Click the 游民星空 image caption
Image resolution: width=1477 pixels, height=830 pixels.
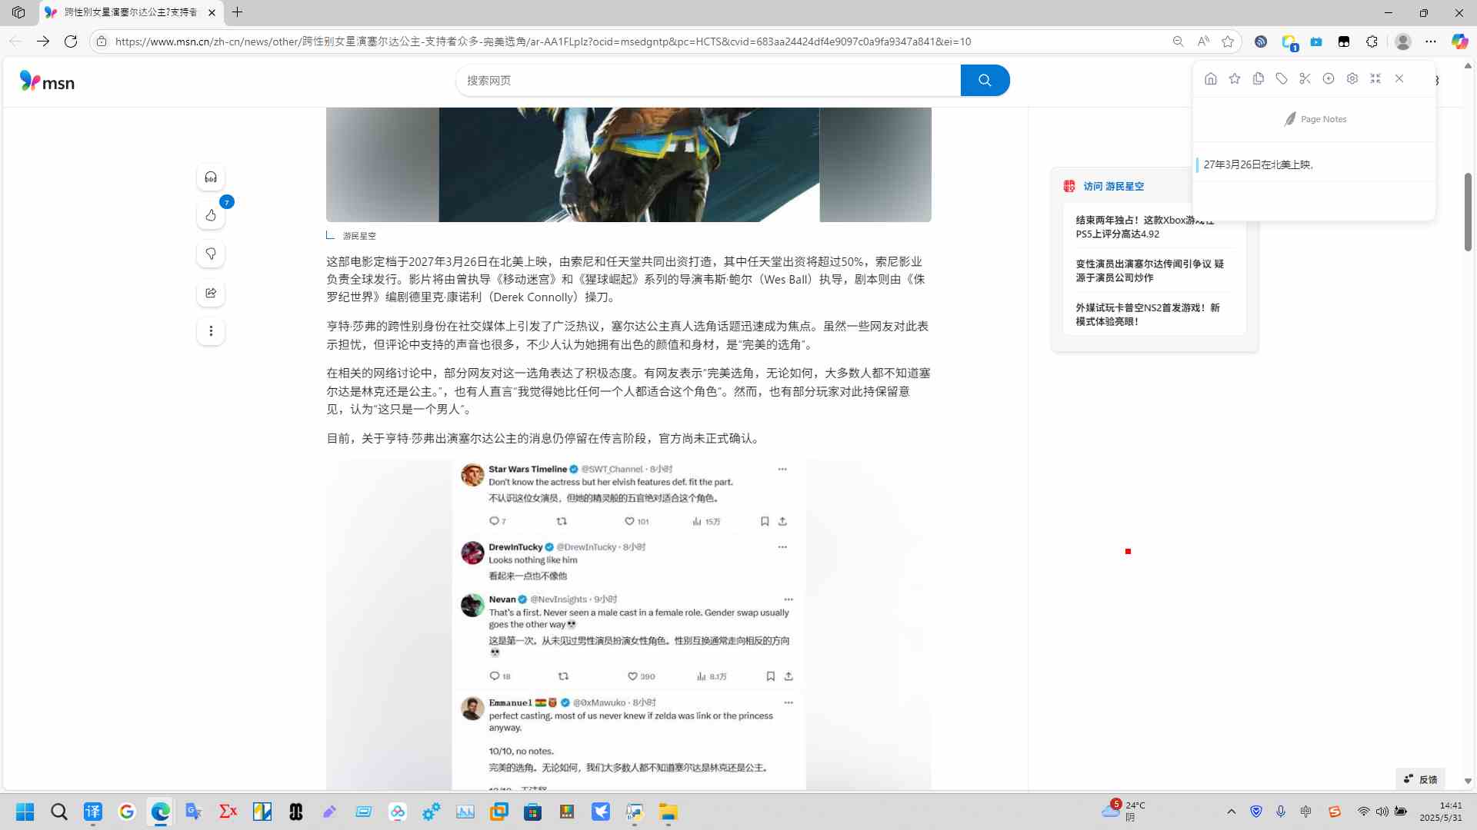tap(359, 236)
